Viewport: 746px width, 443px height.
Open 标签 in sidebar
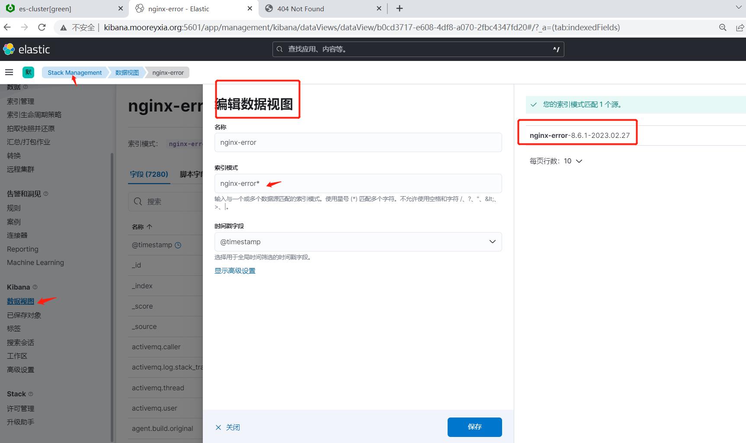pyautogui.click(x=14, y=328)
